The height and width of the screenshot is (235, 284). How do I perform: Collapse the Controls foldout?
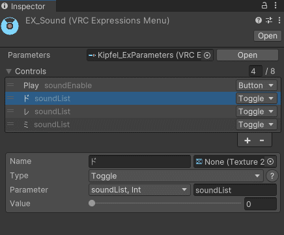pyautogui.click(x=8, y=72)
